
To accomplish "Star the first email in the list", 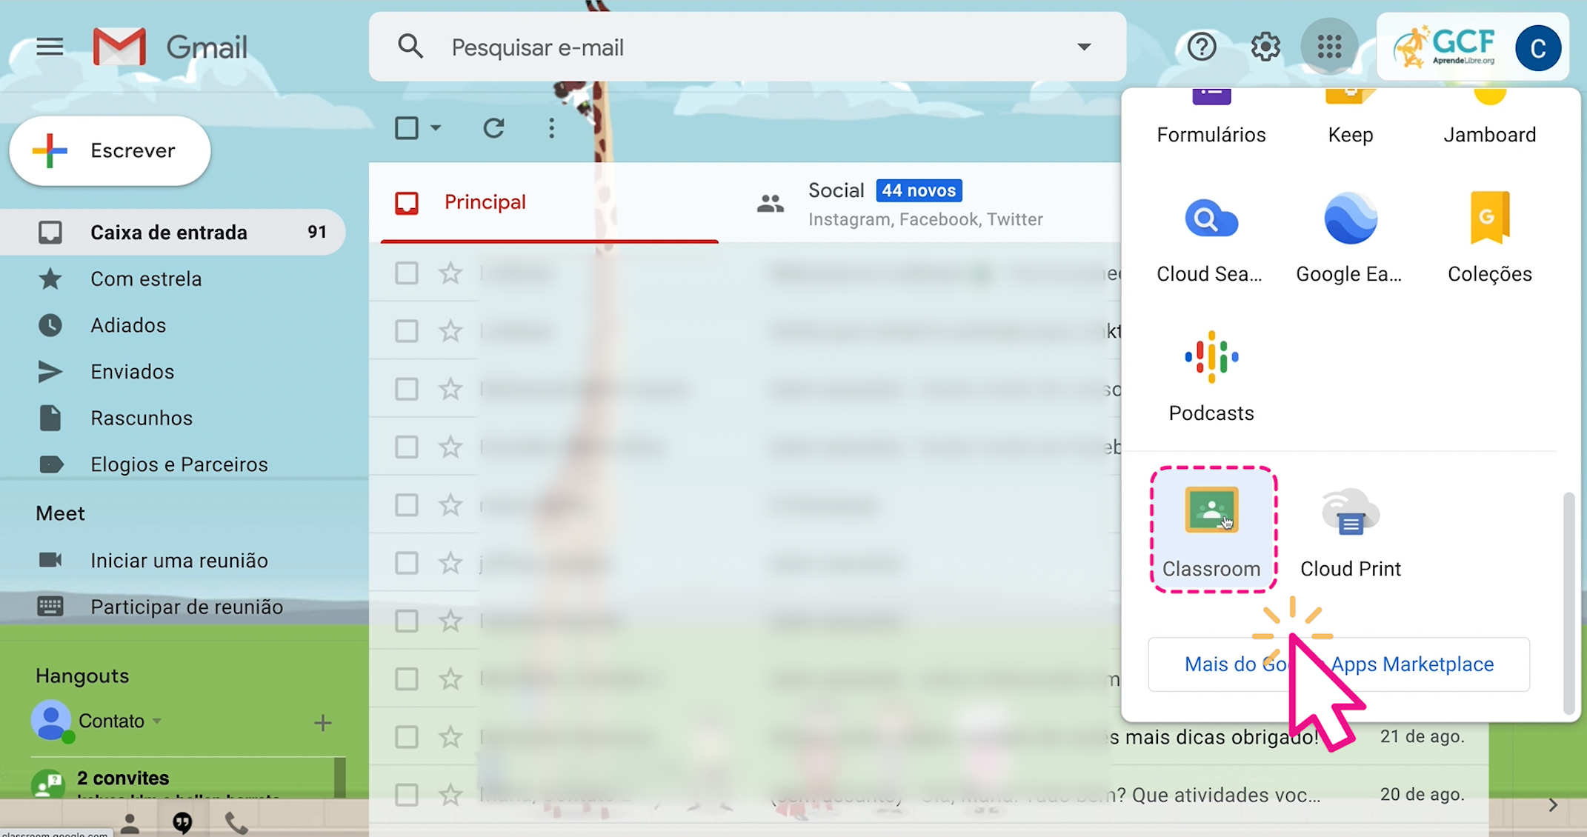I will pyautogui.click(x=450, y=273).
